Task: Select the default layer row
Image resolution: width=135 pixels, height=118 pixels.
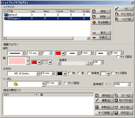Action: click(46, 15)
